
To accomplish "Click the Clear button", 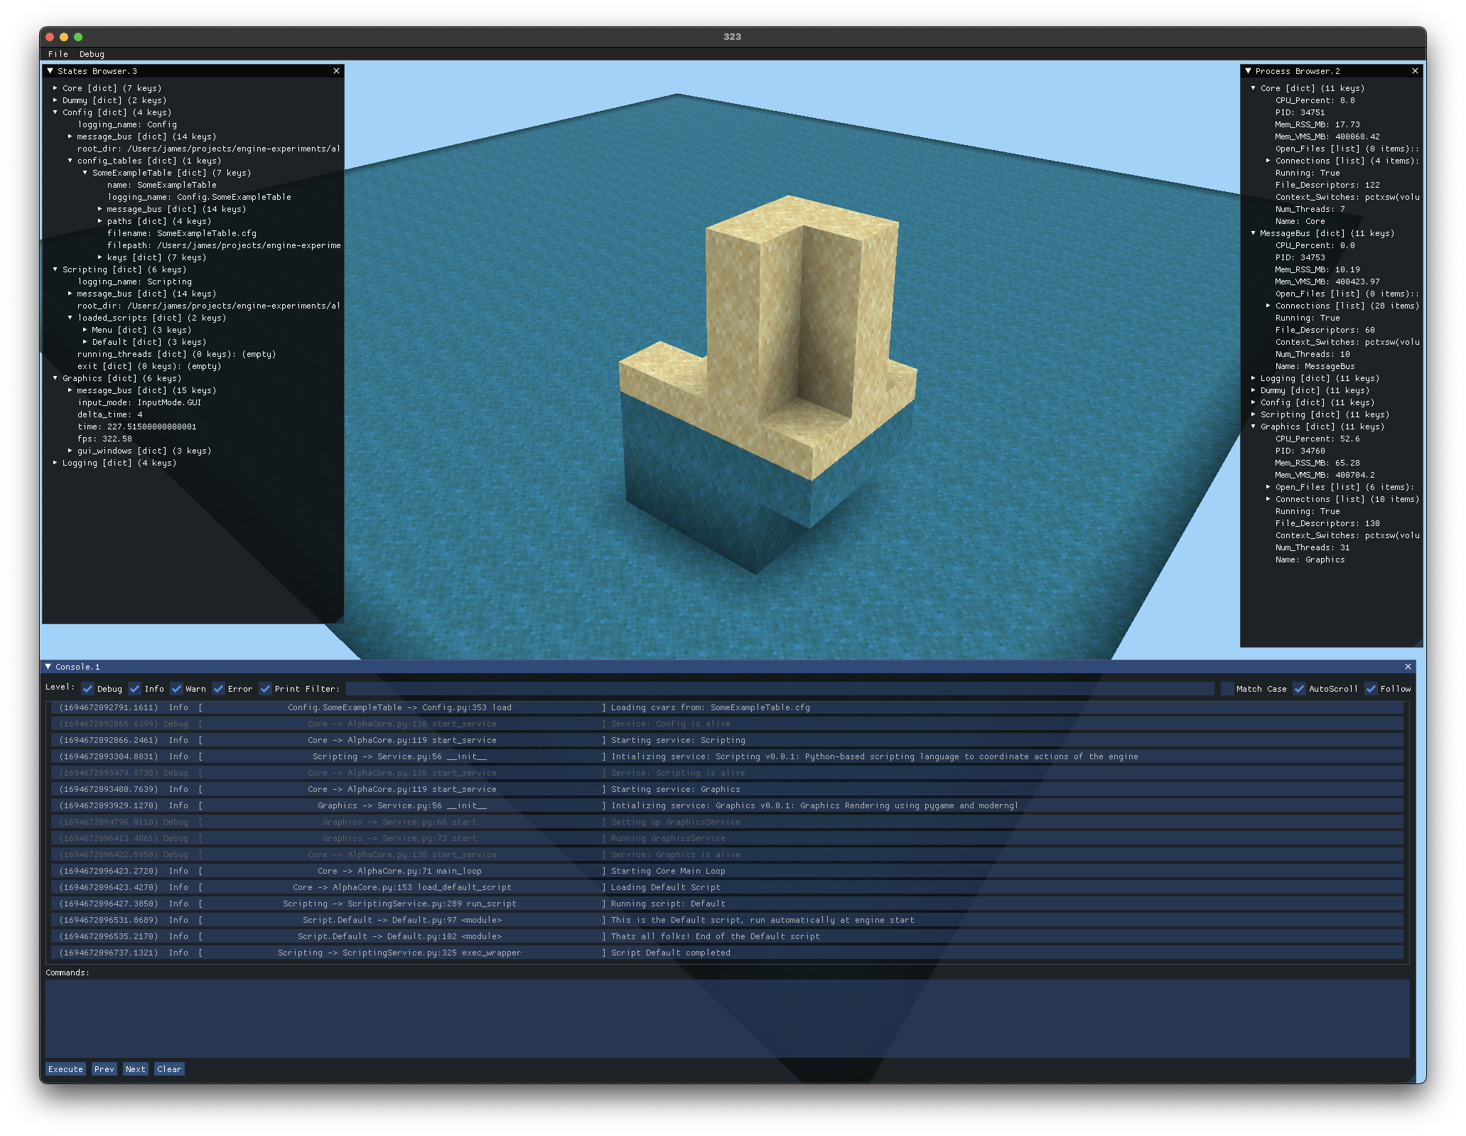I will 169,1069.
